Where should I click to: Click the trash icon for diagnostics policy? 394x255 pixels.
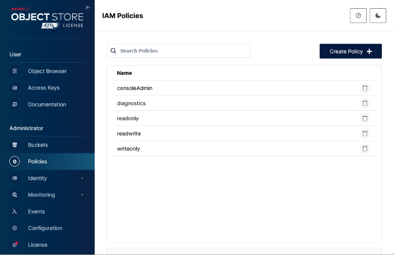tap(364, 103)
